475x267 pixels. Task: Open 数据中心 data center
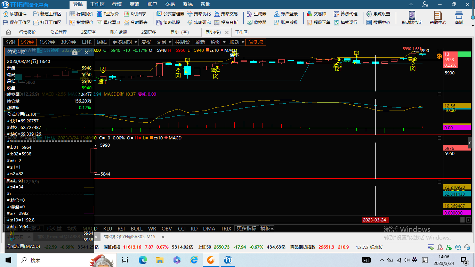coord(378,22)
